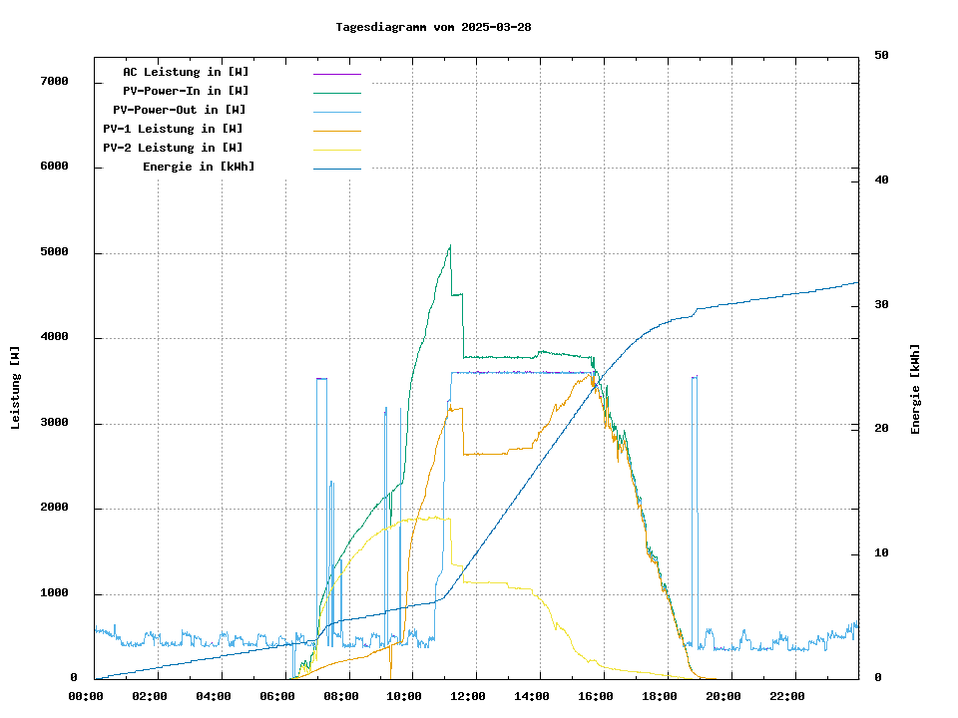The width and height of the screenshot is (958, 718).
Task: Click the 30 tick on the energy axis
Action: pyautogui.click(x=882, y=305)
